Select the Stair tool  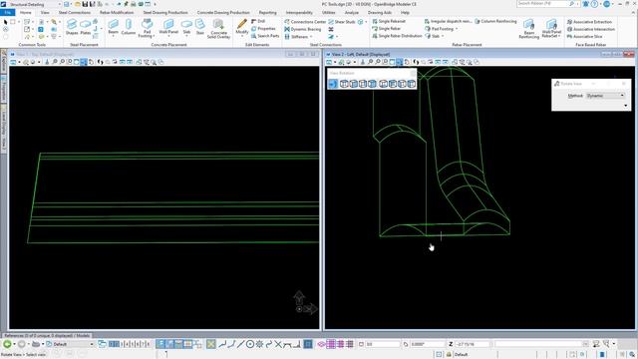(x=200, y=27)
